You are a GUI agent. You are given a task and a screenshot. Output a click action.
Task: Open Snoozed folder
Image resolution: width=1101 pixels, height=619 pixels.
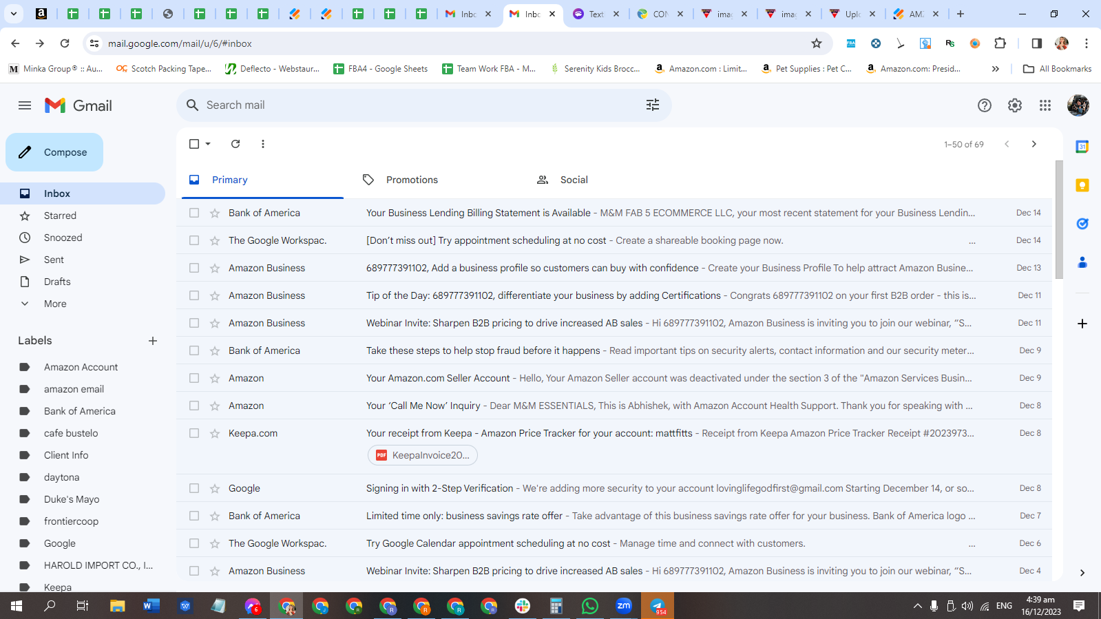click(x=63, y=238)
